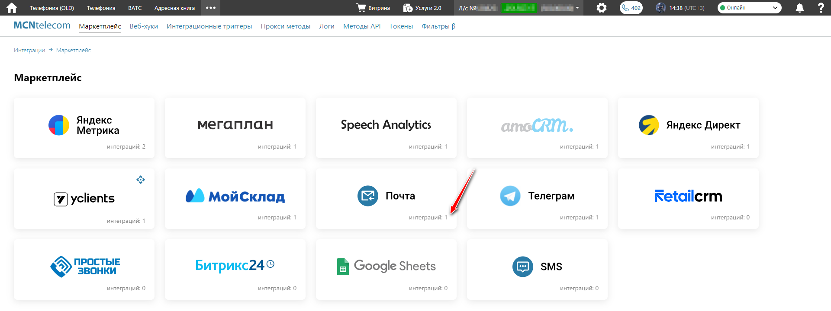Open the help question mark
Screen dimensions: 831x311
point(821,8)
